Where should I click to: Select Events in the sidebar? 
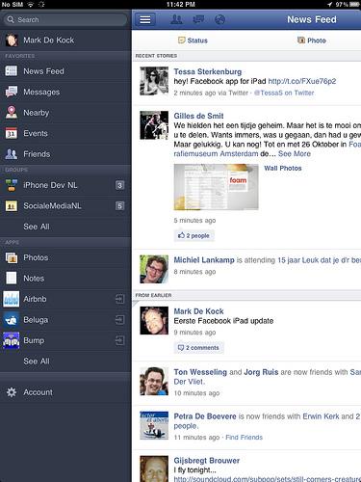tap(65, 133)
